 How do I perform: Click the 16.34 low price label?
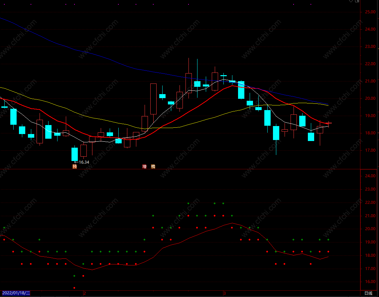click(x=84, y=162)
